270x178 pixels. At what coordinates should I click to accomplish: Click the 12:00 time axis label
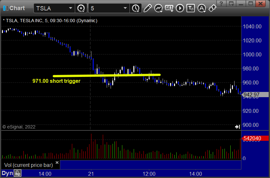pyautogui.click(x=149, y=174)
